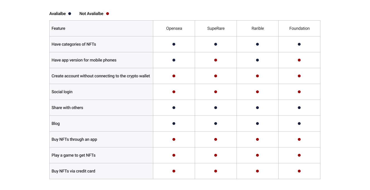370x190 pixels.
Task: Click Opensea's dot for mobile phones app version
Action: click(174, 60)
